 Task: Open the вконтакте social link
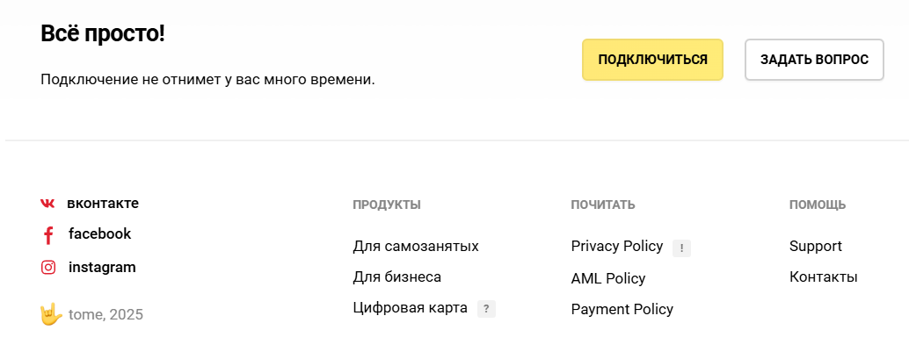(103, 204)
